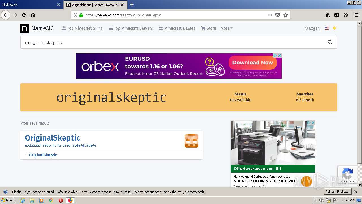
Task: Click the volume tray icon
Action: point(322,200)
